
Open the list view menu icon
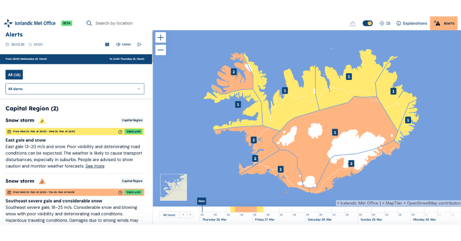coord(107,45)
